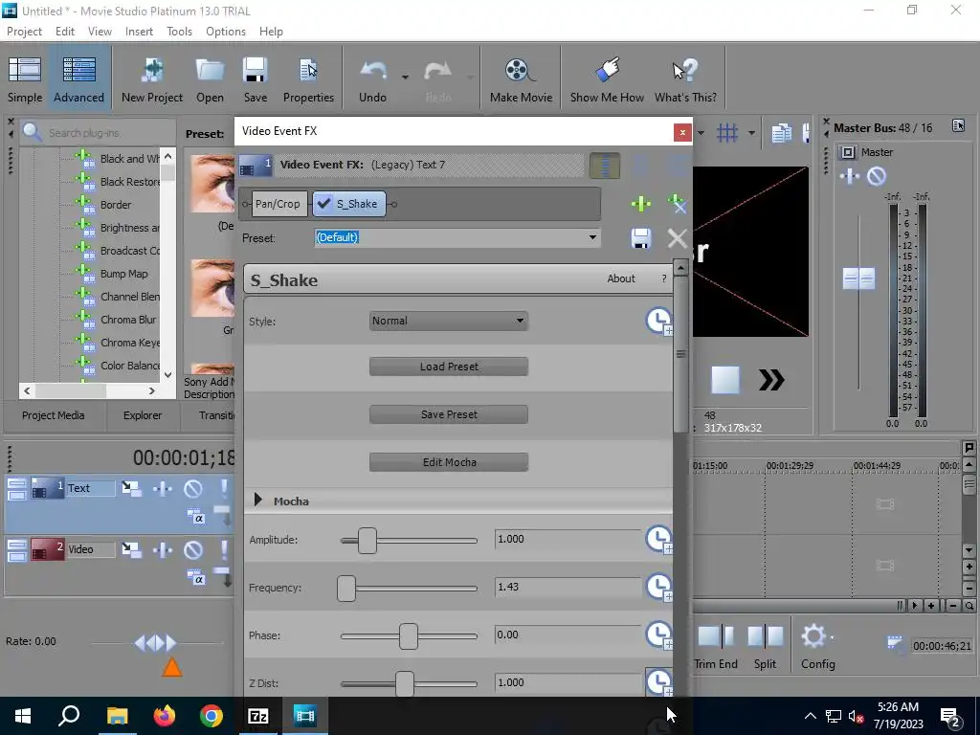
Task: Mute the Text track
Action: pyautogui.click(x=193, y=489)
